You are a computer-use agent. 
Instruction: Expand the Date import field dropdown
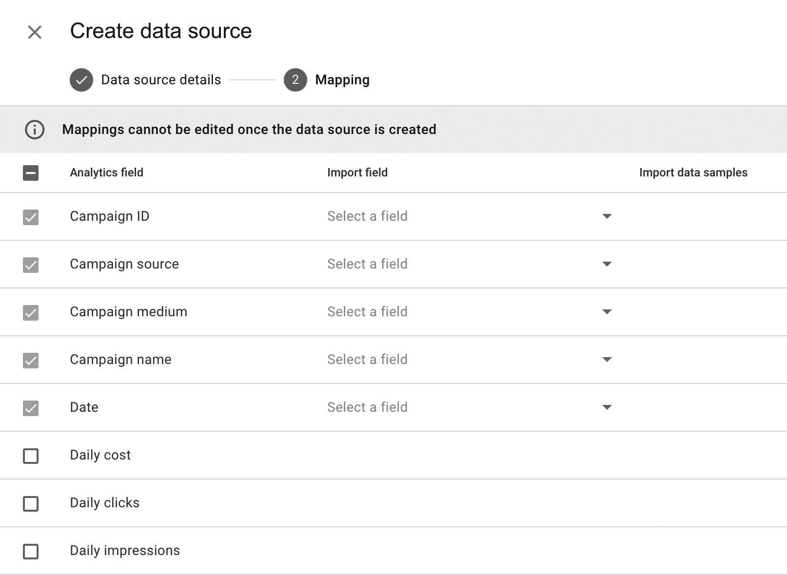tap(607, 407)
